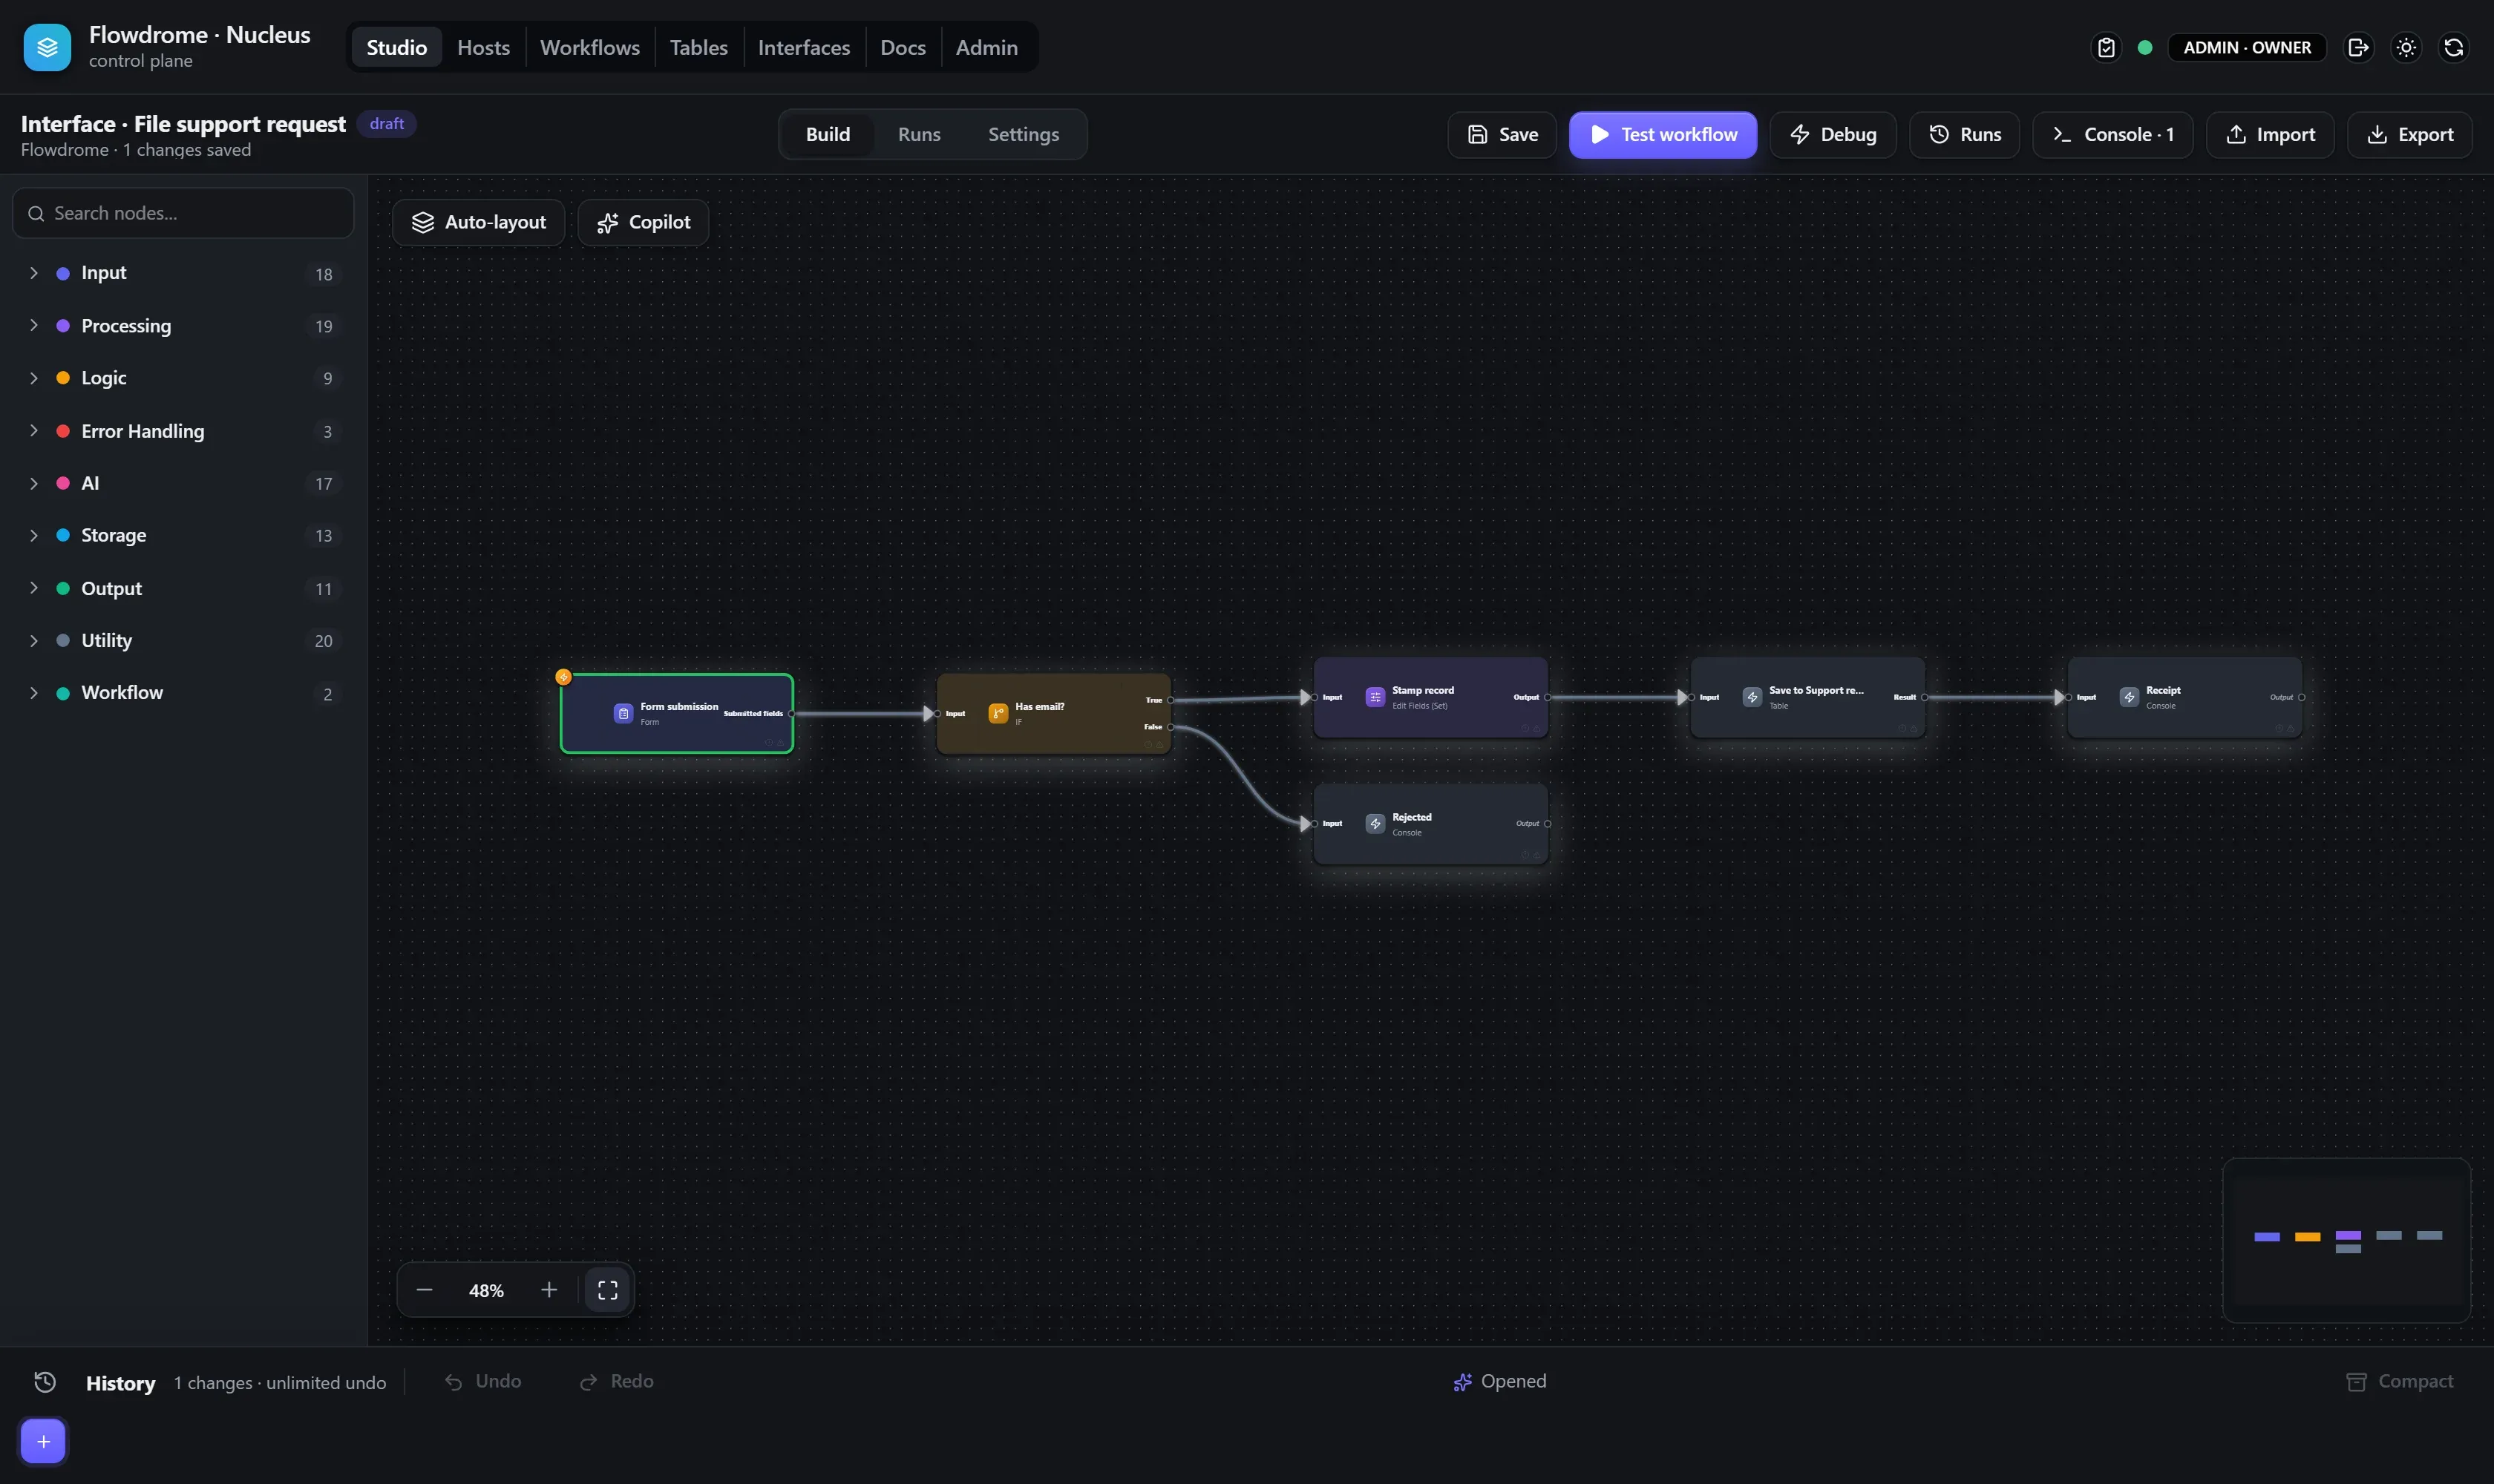Click the Flowdrome logo icon
Image resolution: width=2494 pixels, height=1484 pixels.
pos(47,47)
